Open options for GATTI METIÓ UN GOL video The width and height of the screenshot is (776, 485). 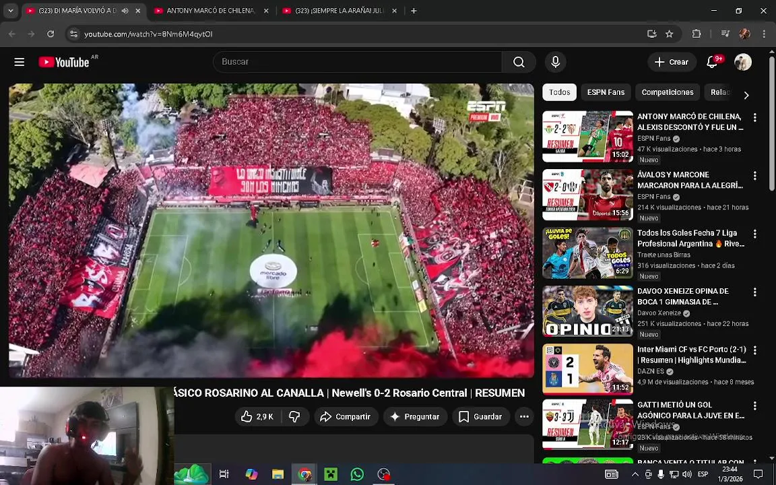(754, 406)
